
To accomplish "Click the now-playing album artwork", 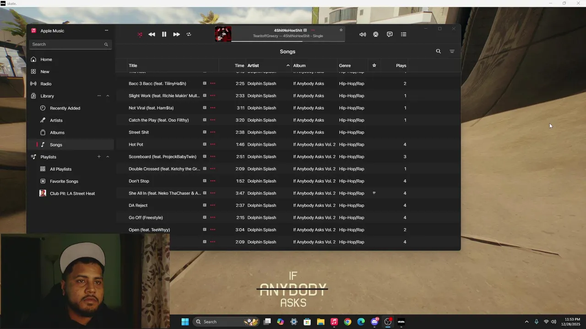I will 223,34.
